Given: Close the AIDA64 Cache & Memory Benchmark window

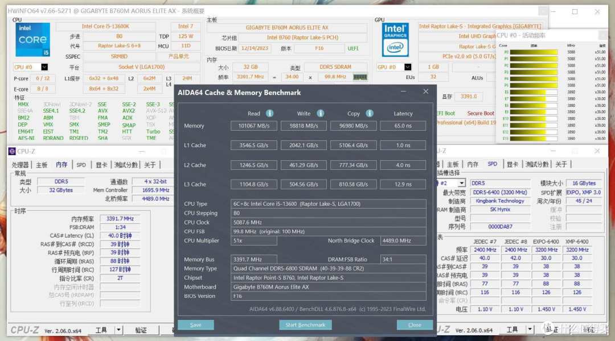Looking at the screenshot, I should tap(425, 92).
